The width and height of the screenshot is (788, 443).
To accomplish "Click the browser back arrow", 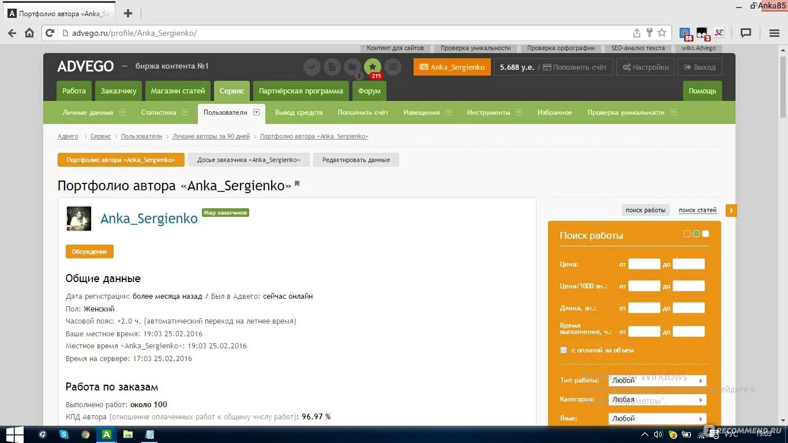I will (x=12, y=33).
